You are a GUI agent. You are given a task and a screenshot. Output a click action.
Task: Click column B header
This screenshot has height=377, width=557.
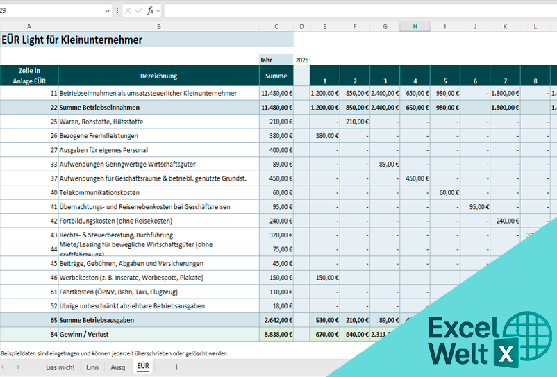pyautogui.click(x=158, y=26)
